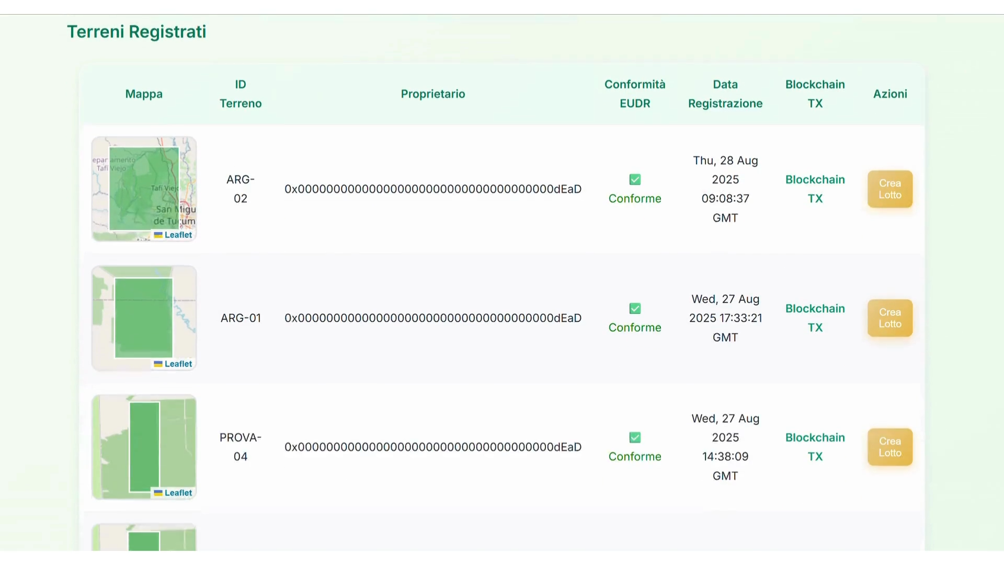Click date Thu, 28 Aug 2025 09:08:37
The width and height of the screenshot is (1004, 565).
[725, 189]
